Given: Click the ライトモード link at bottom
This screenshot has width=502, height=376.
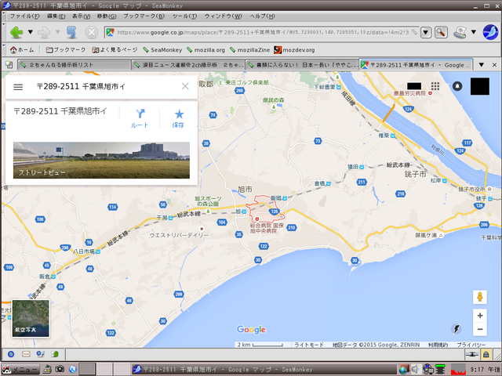Looking at the screenshot, I should pos(308,345).
